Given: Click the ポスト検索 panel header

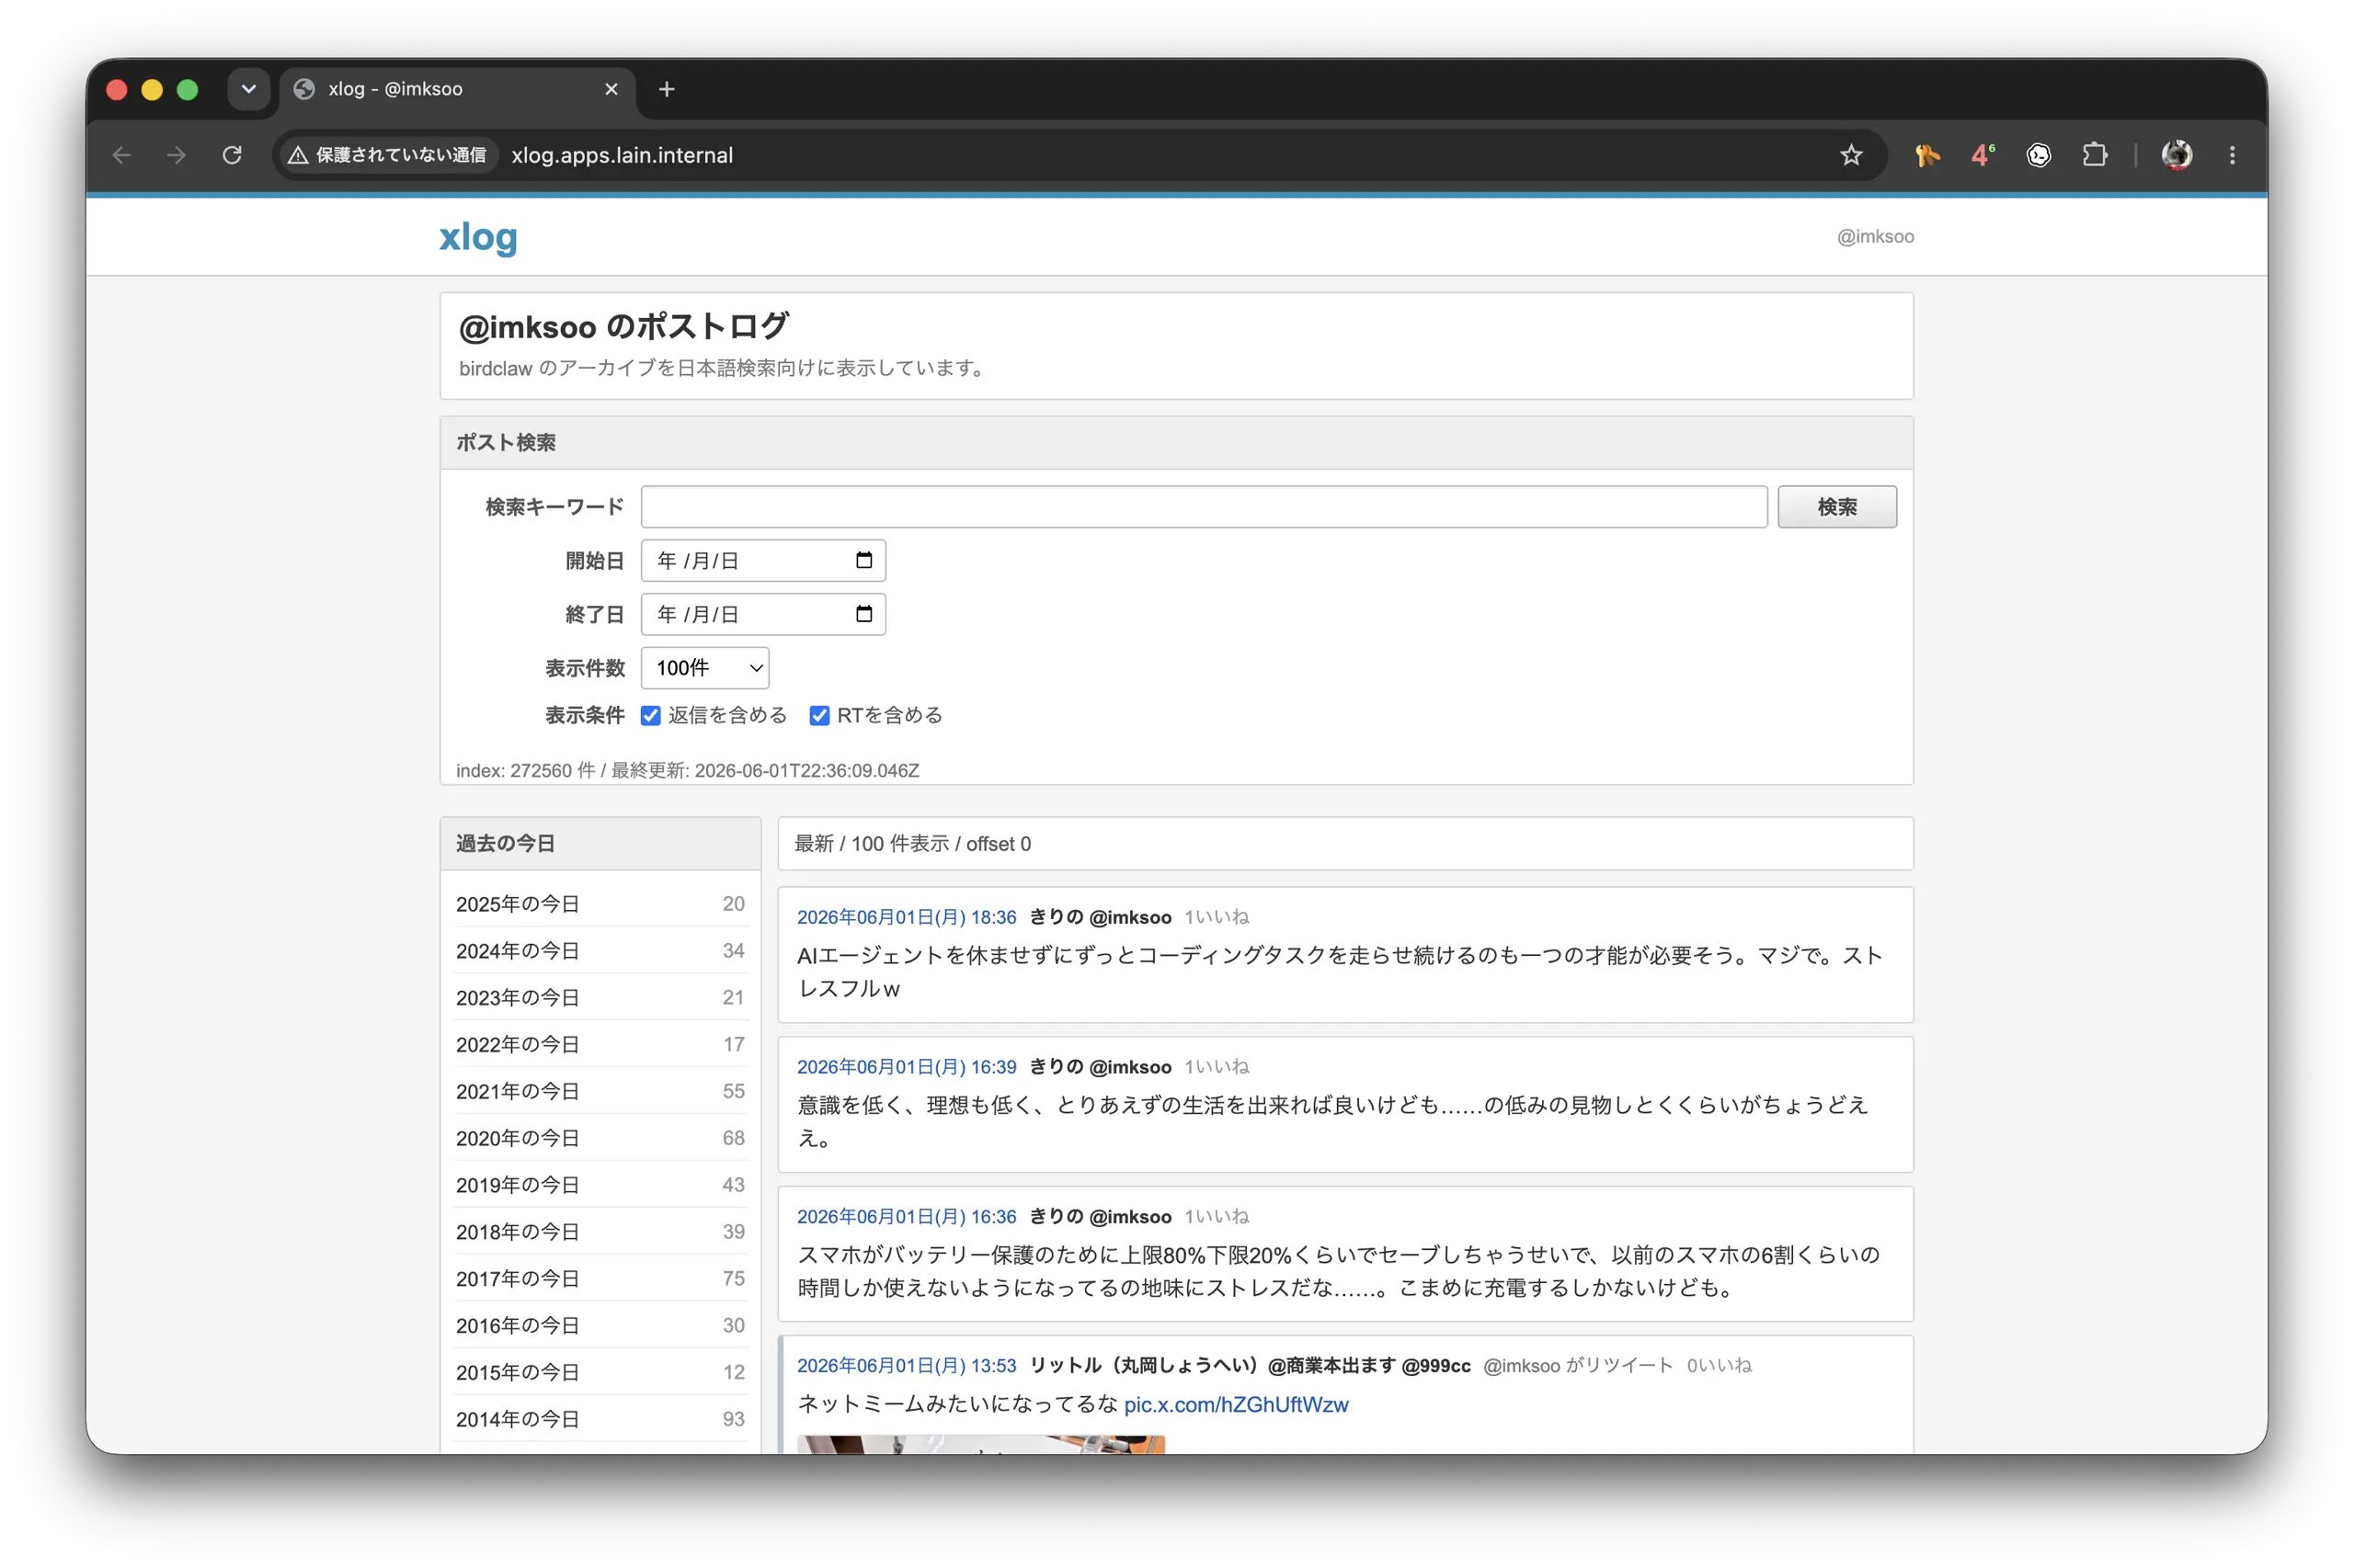Looking at the screenshot, I should (1176, 443).
